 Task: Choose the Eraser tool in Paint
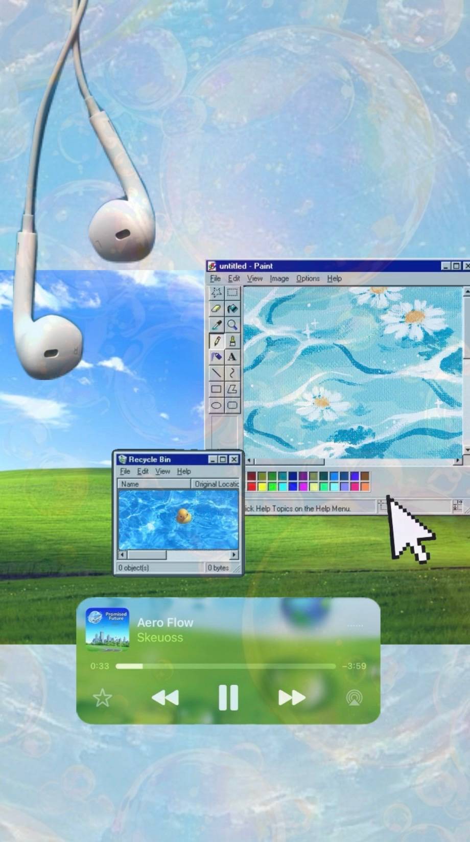(x=217, y=308)
